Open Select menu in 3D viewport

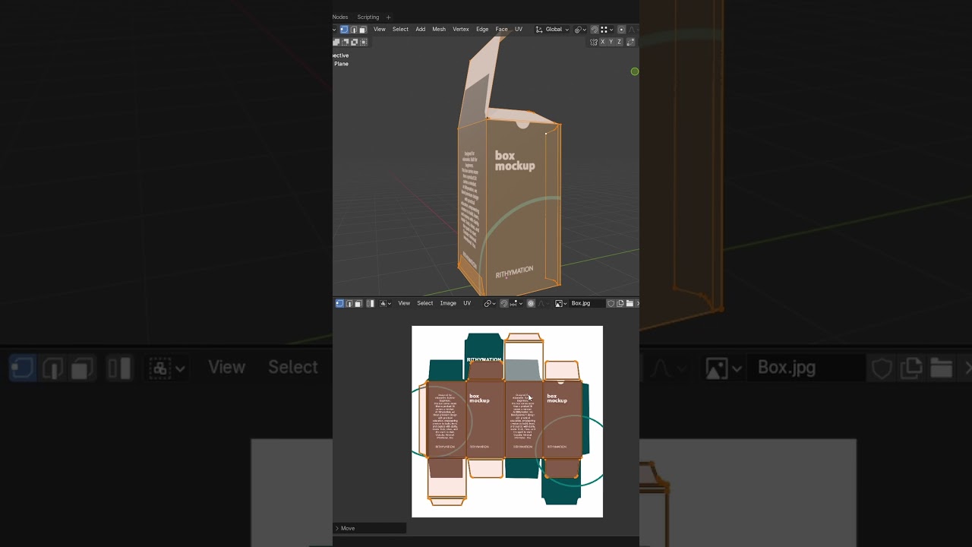400,30
